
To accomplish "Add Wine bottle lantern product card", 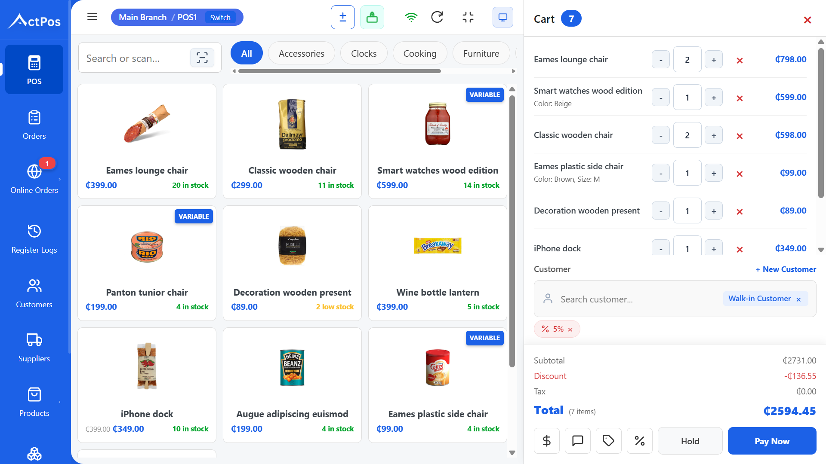I will (x=438, y=263).
